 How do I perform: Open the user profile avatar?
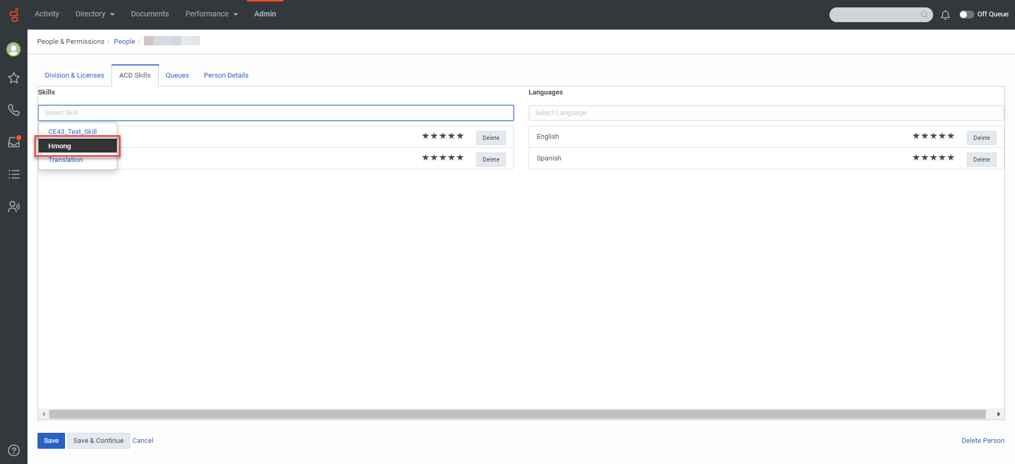coord(14,49)
